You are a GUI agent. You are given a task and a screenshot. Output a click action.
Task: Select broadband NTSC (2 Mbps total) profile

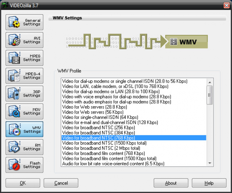coord(134,148)
